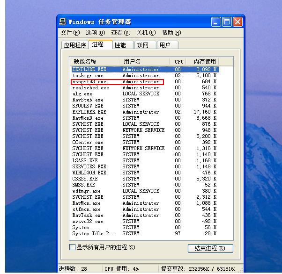This screenshot has width=282, height=274.
Task: Select the wdfmgr.exe process row
Action: 145,191
